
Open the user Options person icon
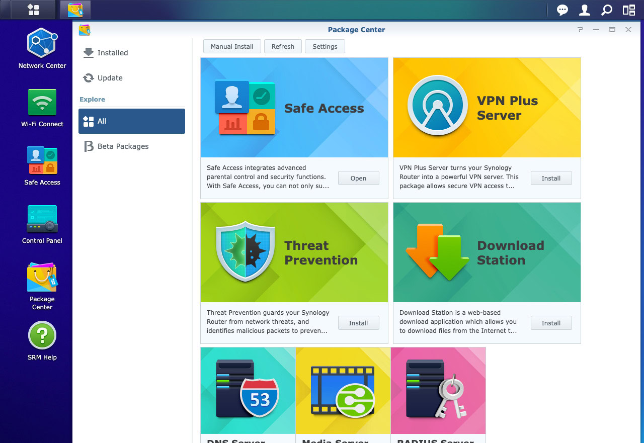tap(585, 10)
